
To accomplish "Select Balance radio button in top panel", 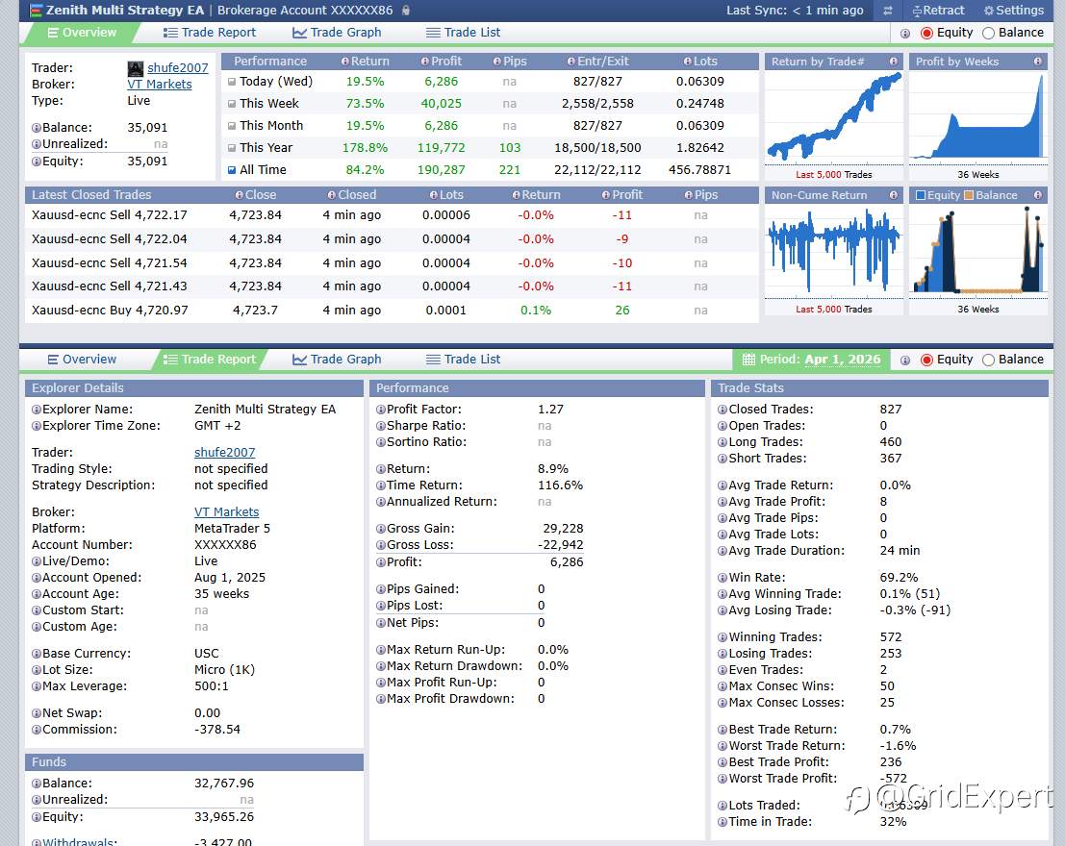I will (988, 33).
